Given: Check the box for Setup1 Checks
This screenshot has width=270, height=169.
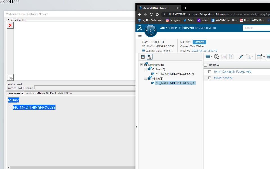Looking at the screenshot, I should click(x=205, y=78).
